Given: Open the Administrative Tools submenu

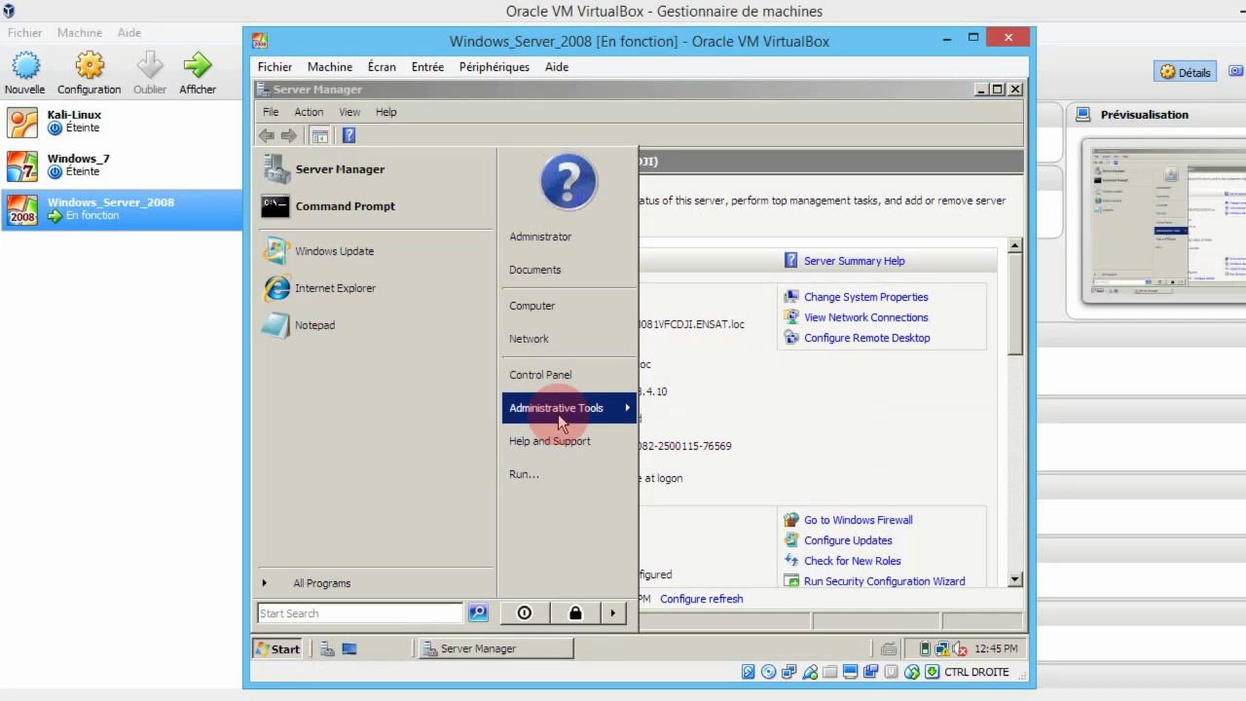Looking at the screenshot, I should (568, 408).
